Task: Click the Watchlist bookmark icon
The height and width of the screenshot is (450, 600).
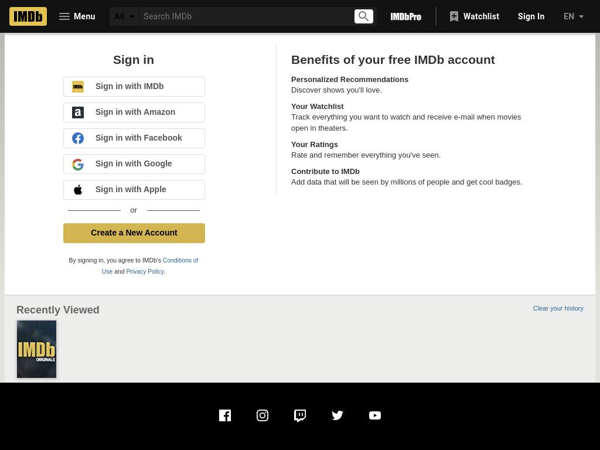Action: pyautogui.click(x=454, y=16)
